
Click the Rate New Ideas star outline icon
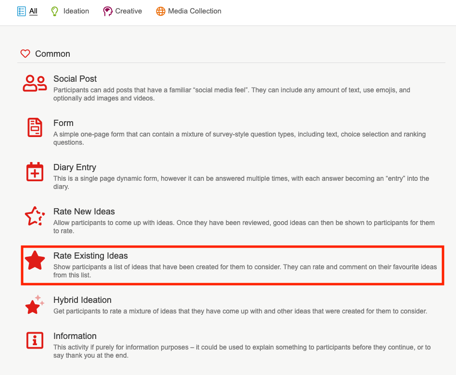coord(35,216)
